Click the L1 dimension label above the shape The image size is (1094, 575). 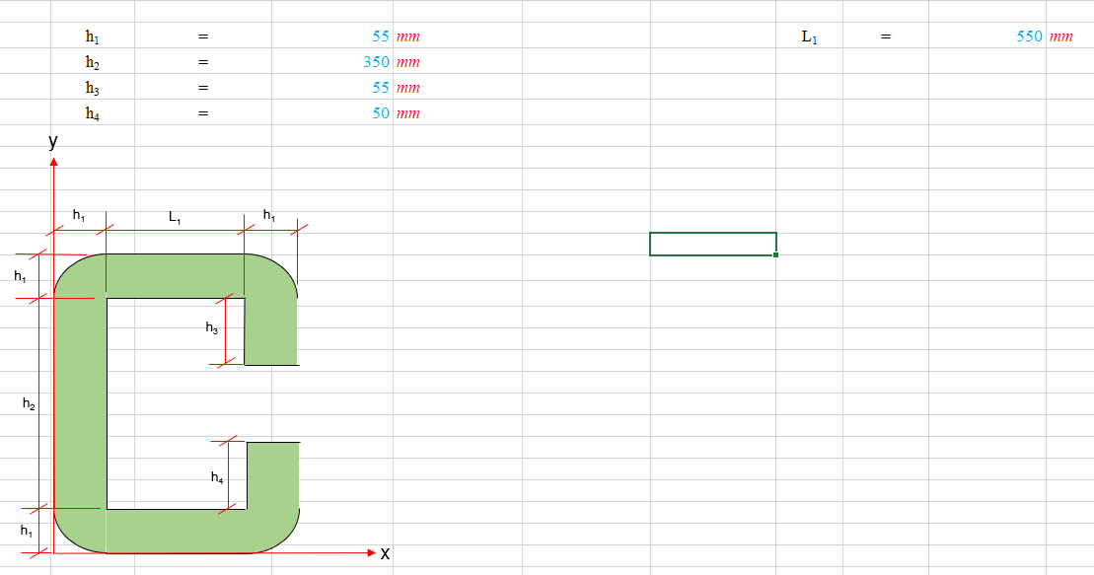[x=173, y=215]
